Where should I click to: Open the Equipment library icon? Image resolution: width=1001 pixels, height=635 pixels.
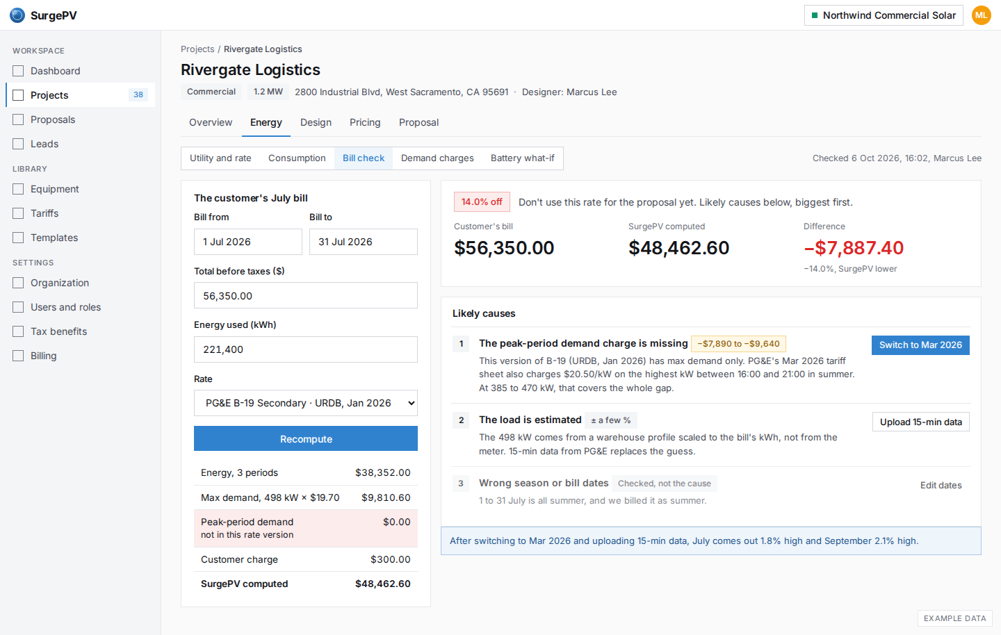(18, 189)
